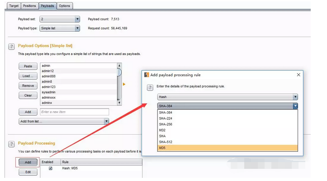
Task: Switch to the Positions tab
Action: (29, 6)
